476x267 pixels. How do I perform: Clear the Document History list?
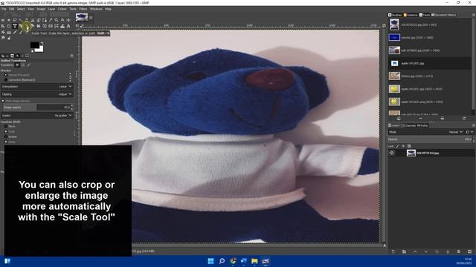click(443, 119)
